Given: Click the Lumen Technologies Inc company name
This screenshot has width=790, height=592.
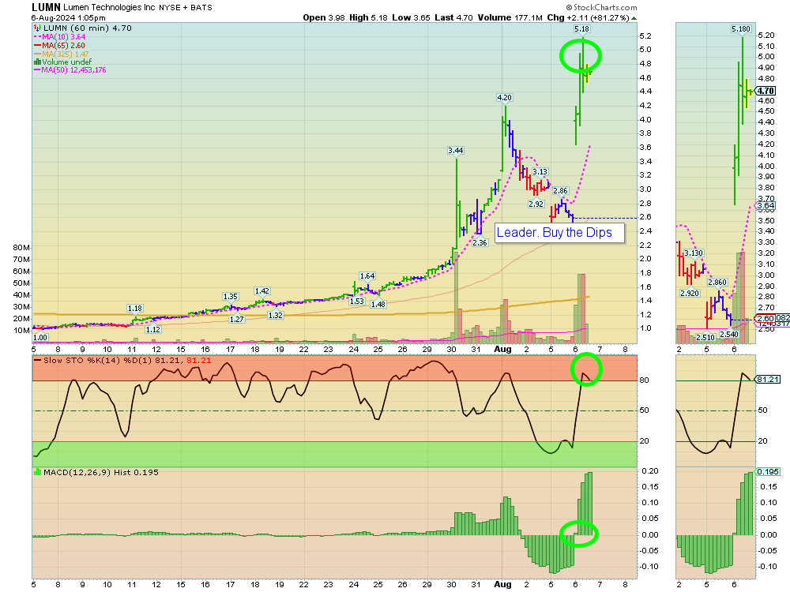Looking at the screenshot, I should pyautogui.click(x=109, y=8).
